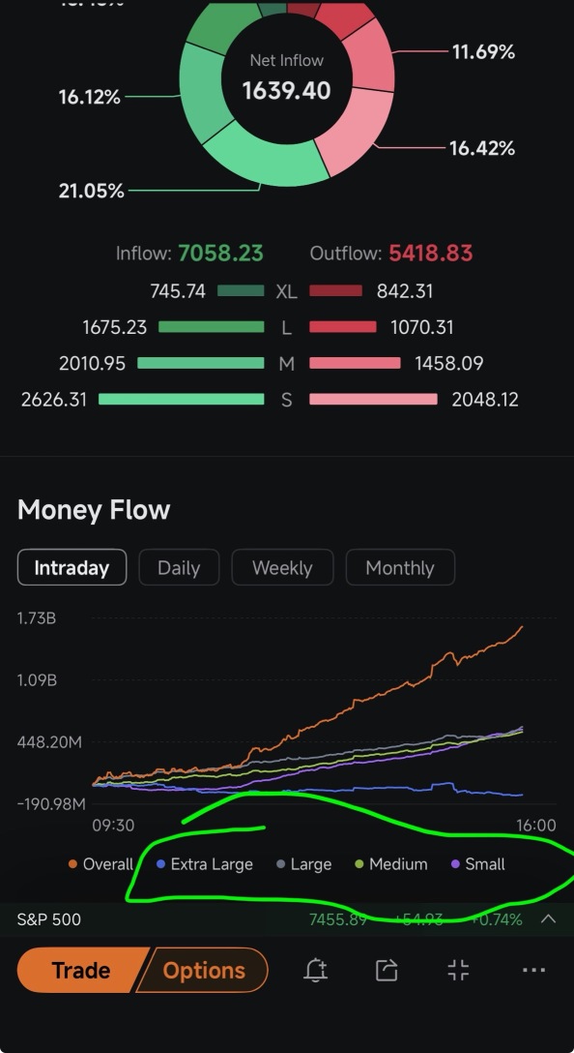The height and width of the screenshot is (1053, 574).
Task: Tap the Options button
Action: click(204, 970)
